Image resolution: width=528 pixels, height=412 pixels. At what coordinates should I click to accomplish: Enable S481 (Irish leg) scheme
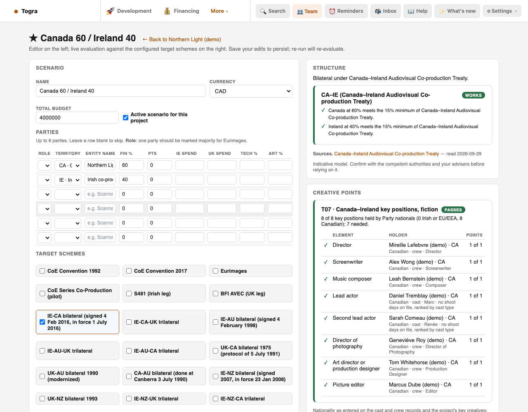pyautogui.click(x=129, y=294)
